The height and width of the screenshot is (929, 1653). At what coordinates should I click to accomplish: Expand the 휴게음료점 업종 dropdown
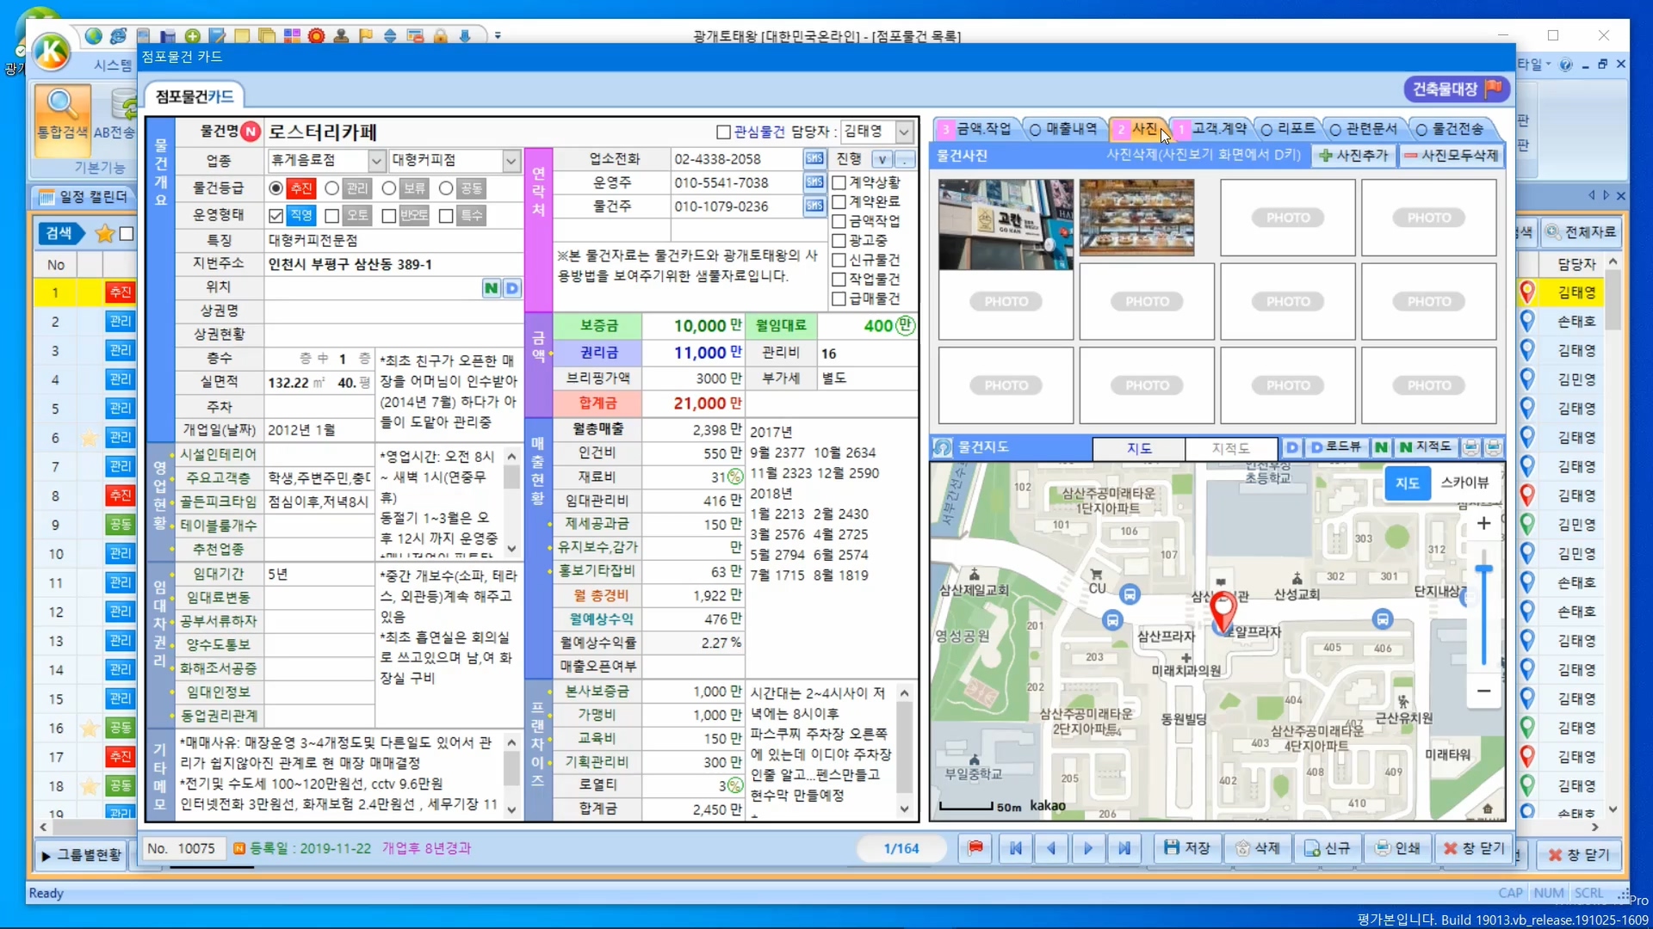pos(376,161)
